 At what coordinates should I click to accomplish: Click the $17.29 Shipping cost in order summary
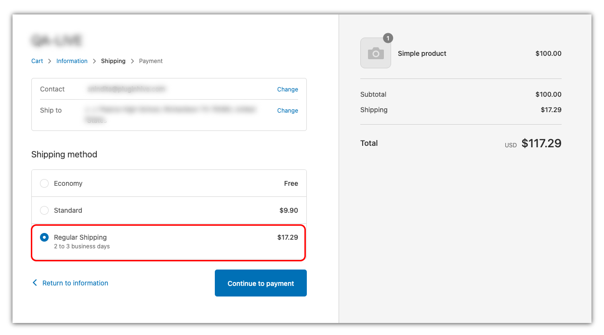tap(551, 110)
